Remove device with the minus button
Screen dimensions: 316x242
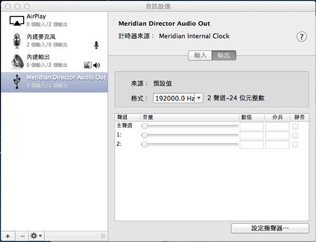click(22, 236)
